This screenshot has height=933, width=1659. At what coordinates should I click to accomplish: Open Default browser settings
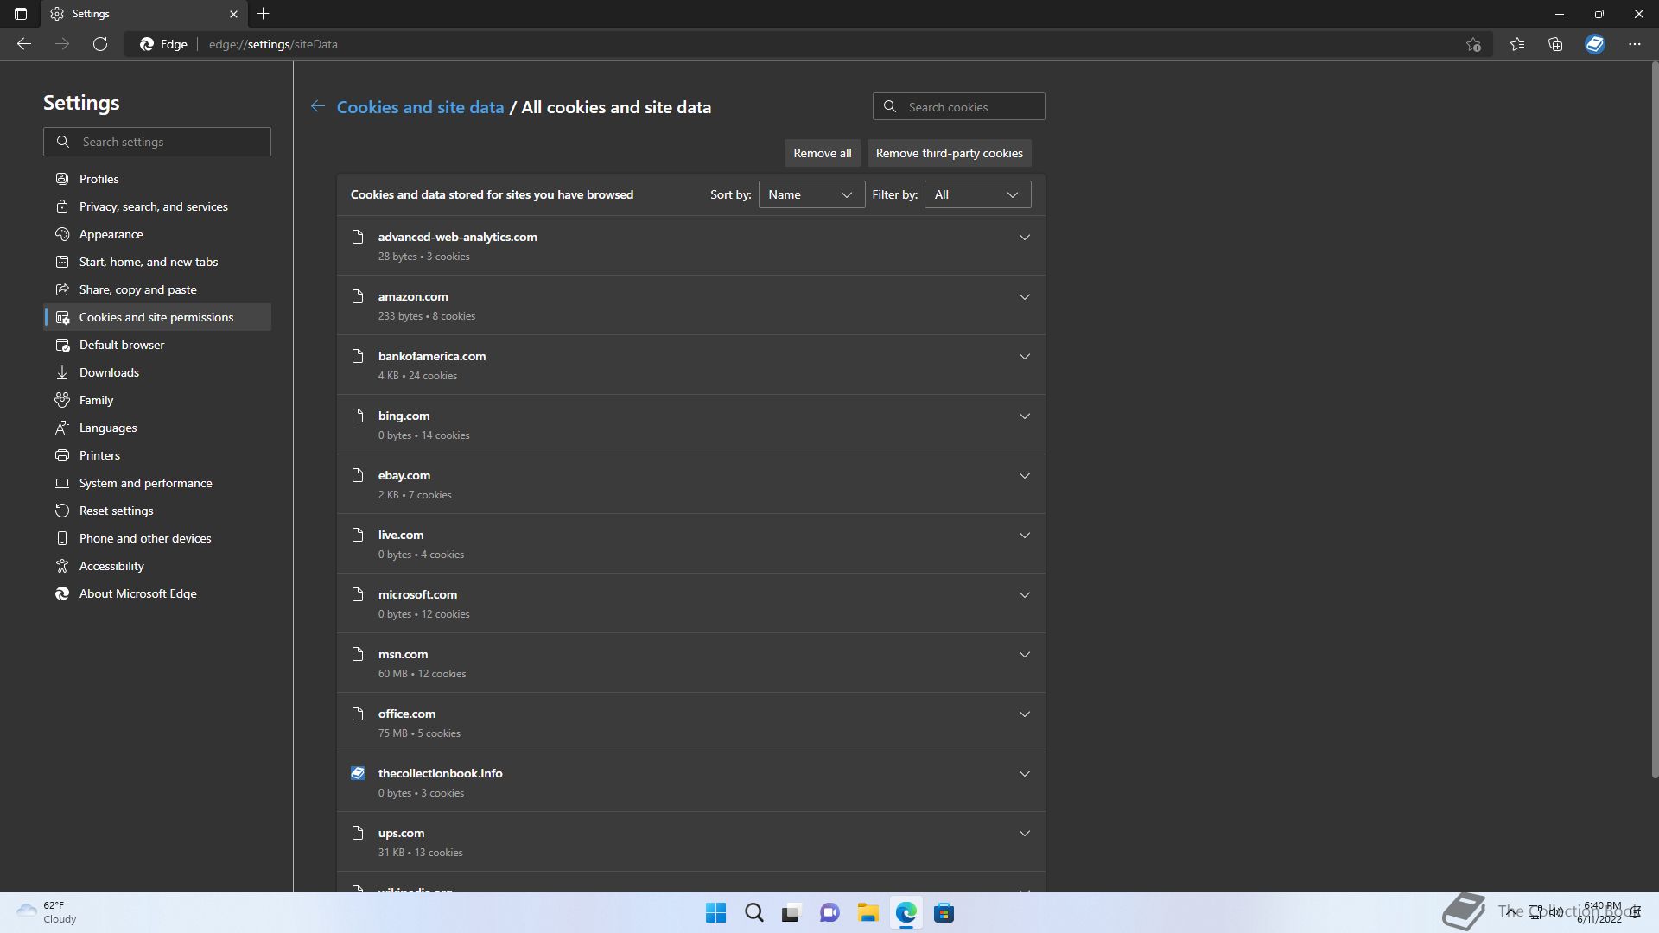tap(157, 345)
